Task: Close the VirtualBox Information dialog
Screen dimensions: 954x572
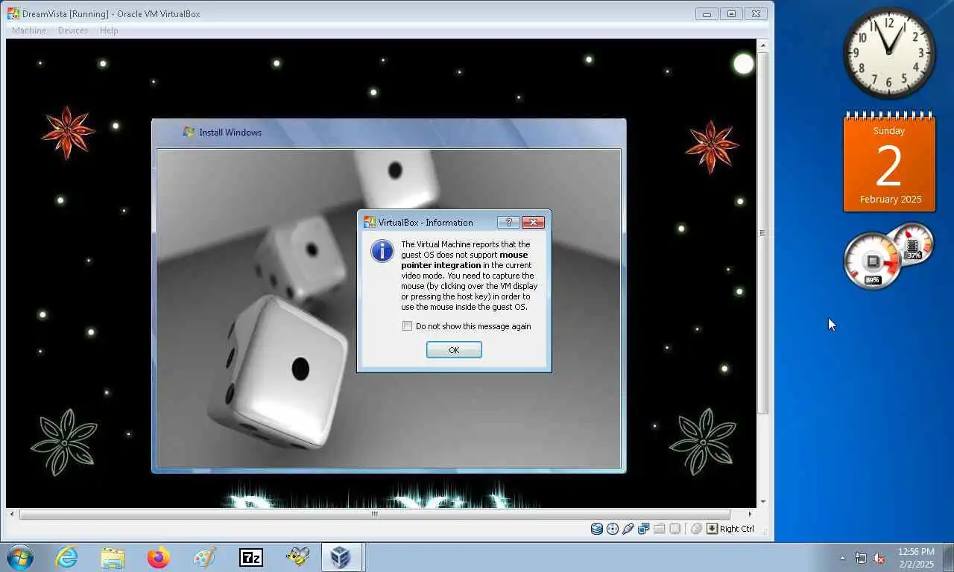Action: [x=533, y=222]
